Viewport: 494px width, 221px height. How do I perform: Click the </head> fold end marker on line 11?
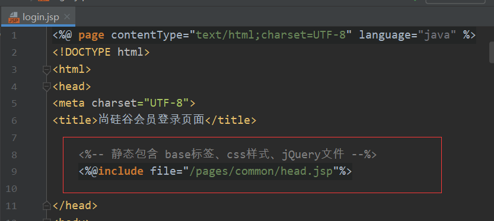tap(47, 206)
